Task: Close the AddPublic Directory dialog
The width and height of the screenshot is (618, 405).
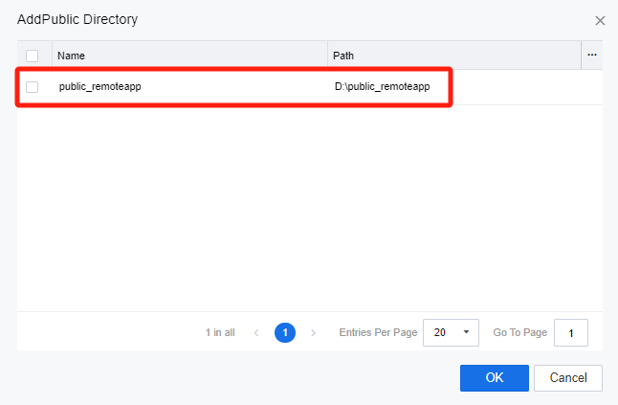Action: (x=600, y=20)
